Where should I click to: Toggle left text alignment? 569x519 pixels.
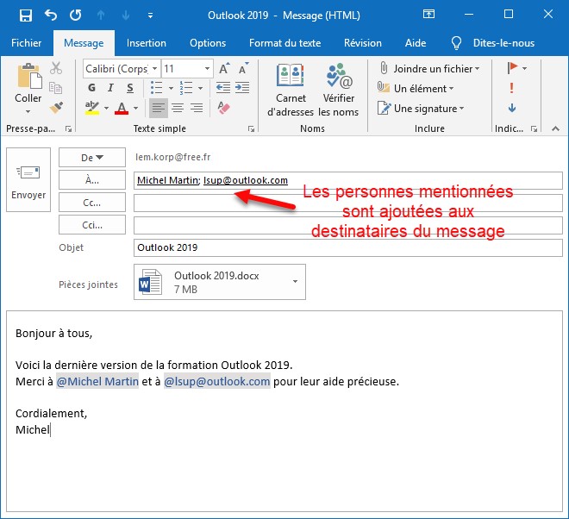(x=158, y=108)
